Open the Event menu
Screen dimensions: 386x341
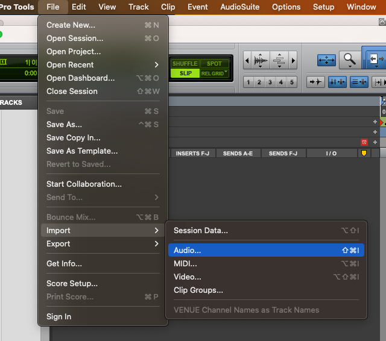pyautogui.click(x=198, y=7)
